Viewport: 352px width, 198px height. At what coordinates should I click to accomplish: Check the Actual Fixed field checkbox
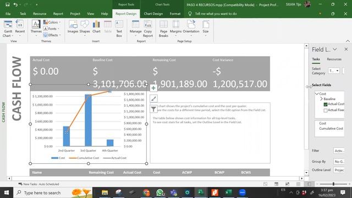[x=326, y=110]
